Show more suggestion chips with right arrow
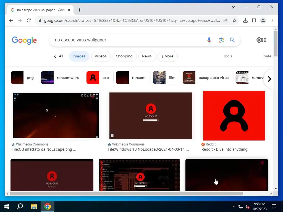 click(x=269, y=79)
